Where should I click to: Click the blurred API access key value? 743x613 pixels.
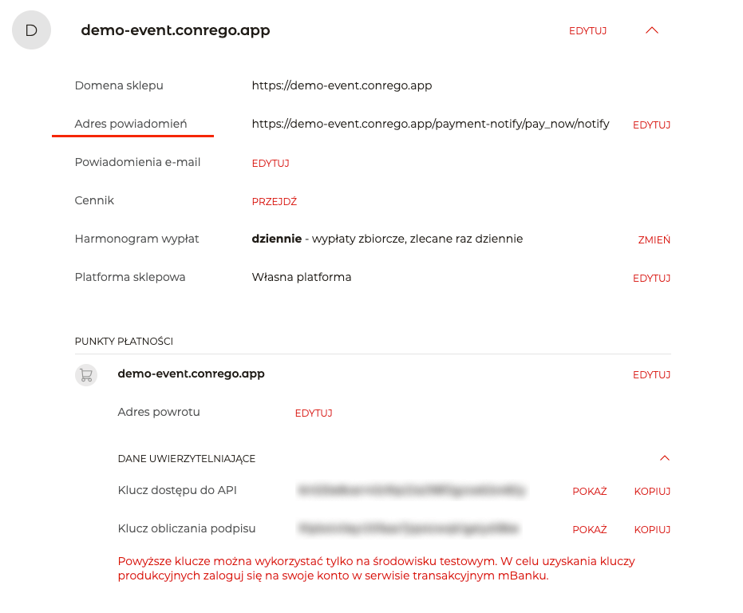click(x=411, y=490)
